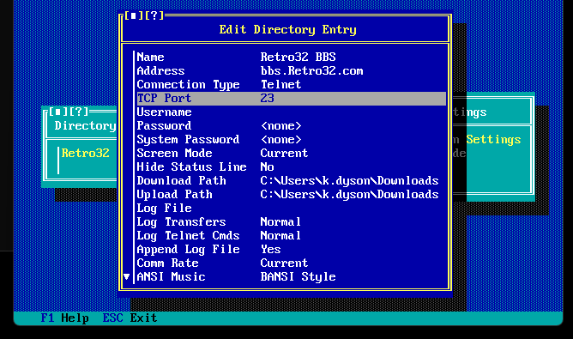Click ESC Exit in status bar
This screenshot has width=573, height=339.
pos(130,318)
